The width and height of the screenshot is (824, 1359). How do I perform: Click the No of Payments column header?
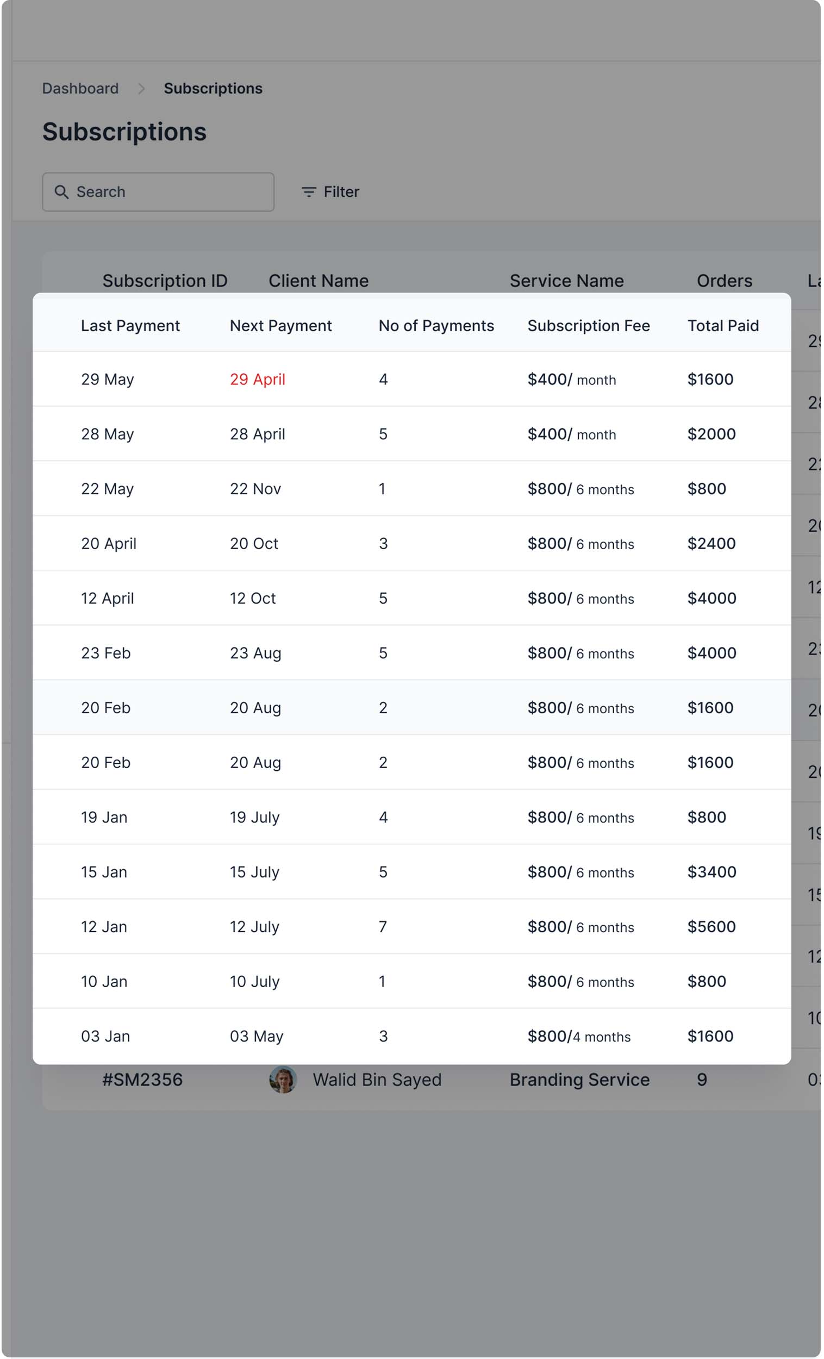click(436, 326)
